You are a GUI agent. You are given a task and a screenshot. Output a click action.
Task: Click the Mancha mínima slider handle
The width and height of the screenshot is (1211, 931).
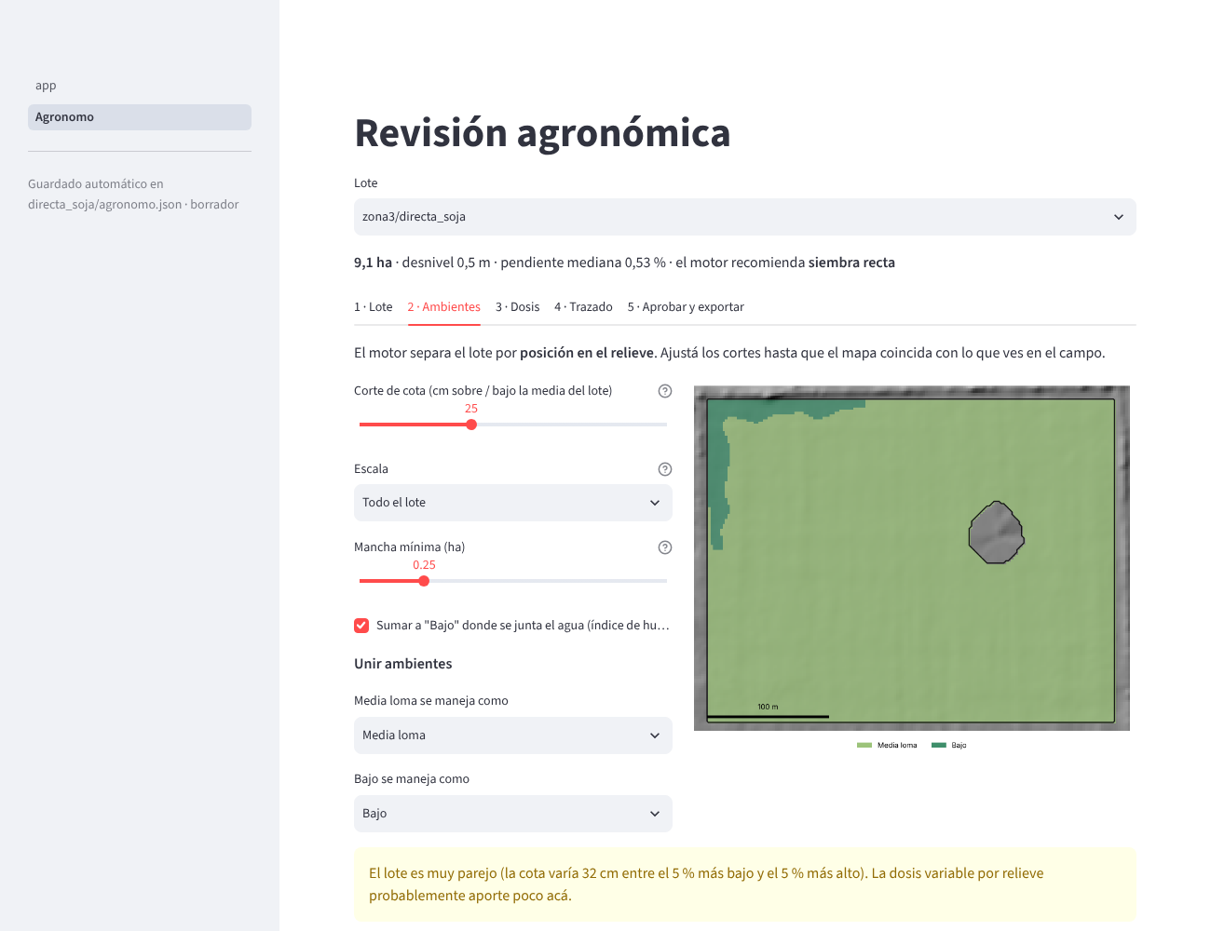(x=424, y=581)
